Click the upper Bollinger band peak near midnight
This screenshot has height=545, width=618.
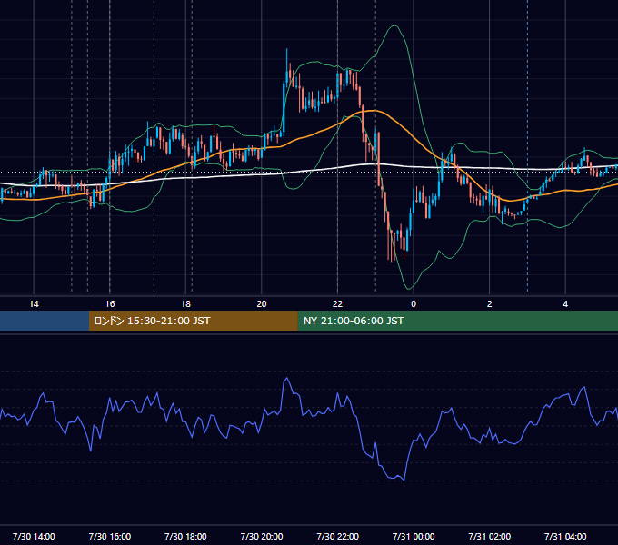click(x=394, y=25)
